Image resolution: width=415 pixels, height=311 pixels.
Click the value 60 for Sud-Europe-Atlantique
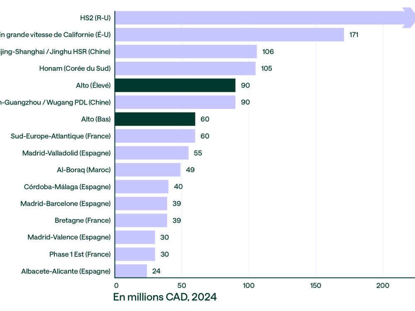click(x=205, y=136)
